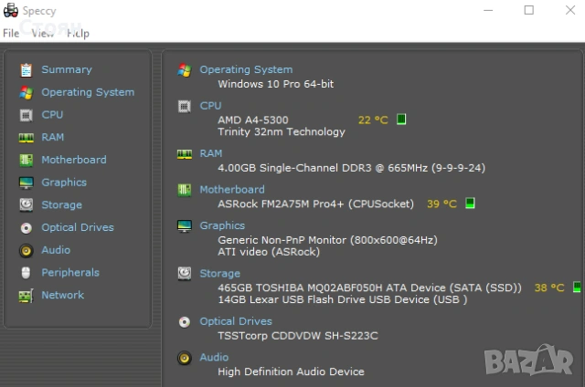Click the Operating System heading link

[x=246, y=69]
